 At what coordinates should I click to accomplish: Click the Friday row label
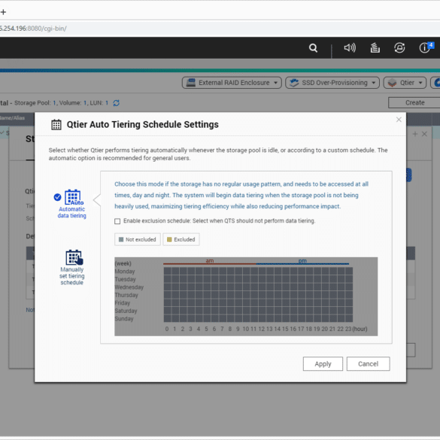[x=123, y=303]
